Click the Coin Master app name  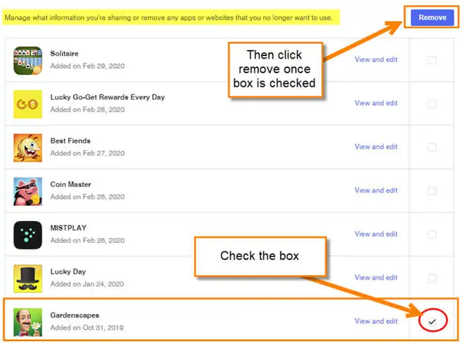tap(71, 184)
